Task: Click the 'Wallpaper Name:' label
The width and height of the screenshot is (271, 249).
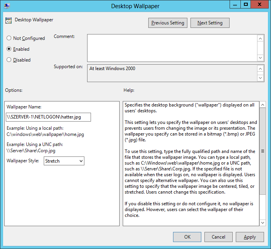Action: [x=24, y=107]
